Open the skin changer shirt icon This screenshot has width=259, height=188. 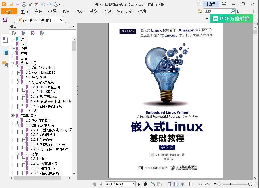click(199, 4)
